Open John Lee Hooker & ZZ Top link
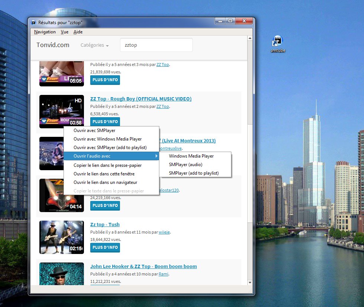Viewport: 364px width, 307px height. [143, 267]
